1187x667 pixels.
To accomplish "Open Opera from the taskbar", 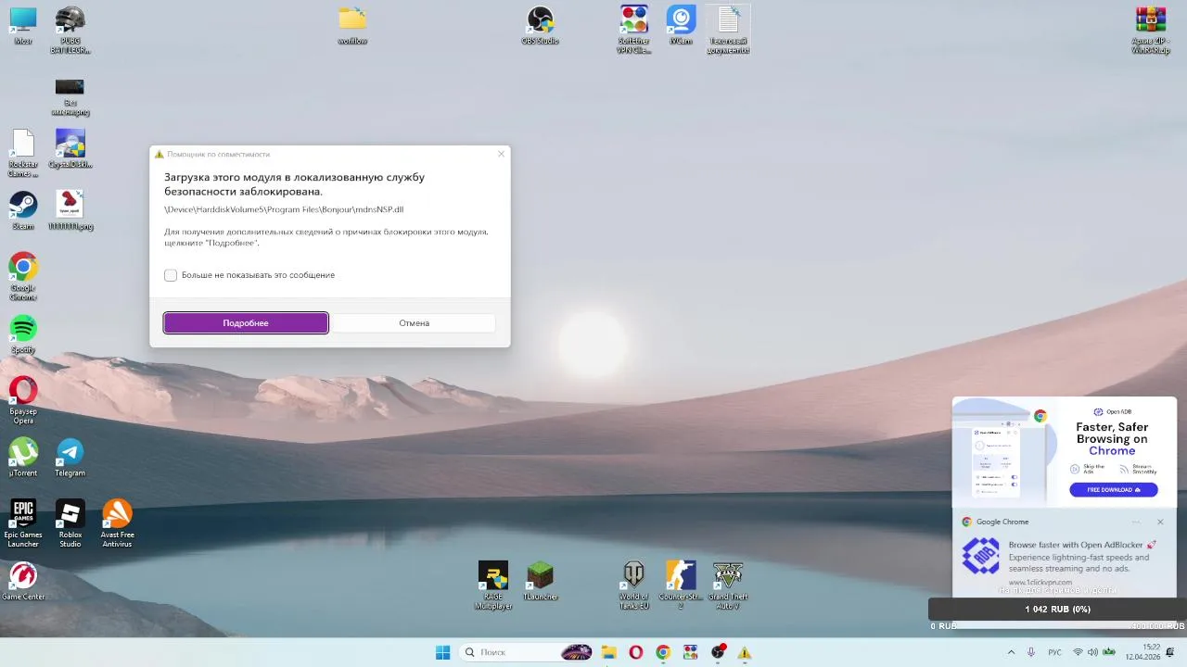I will [635, 652].
